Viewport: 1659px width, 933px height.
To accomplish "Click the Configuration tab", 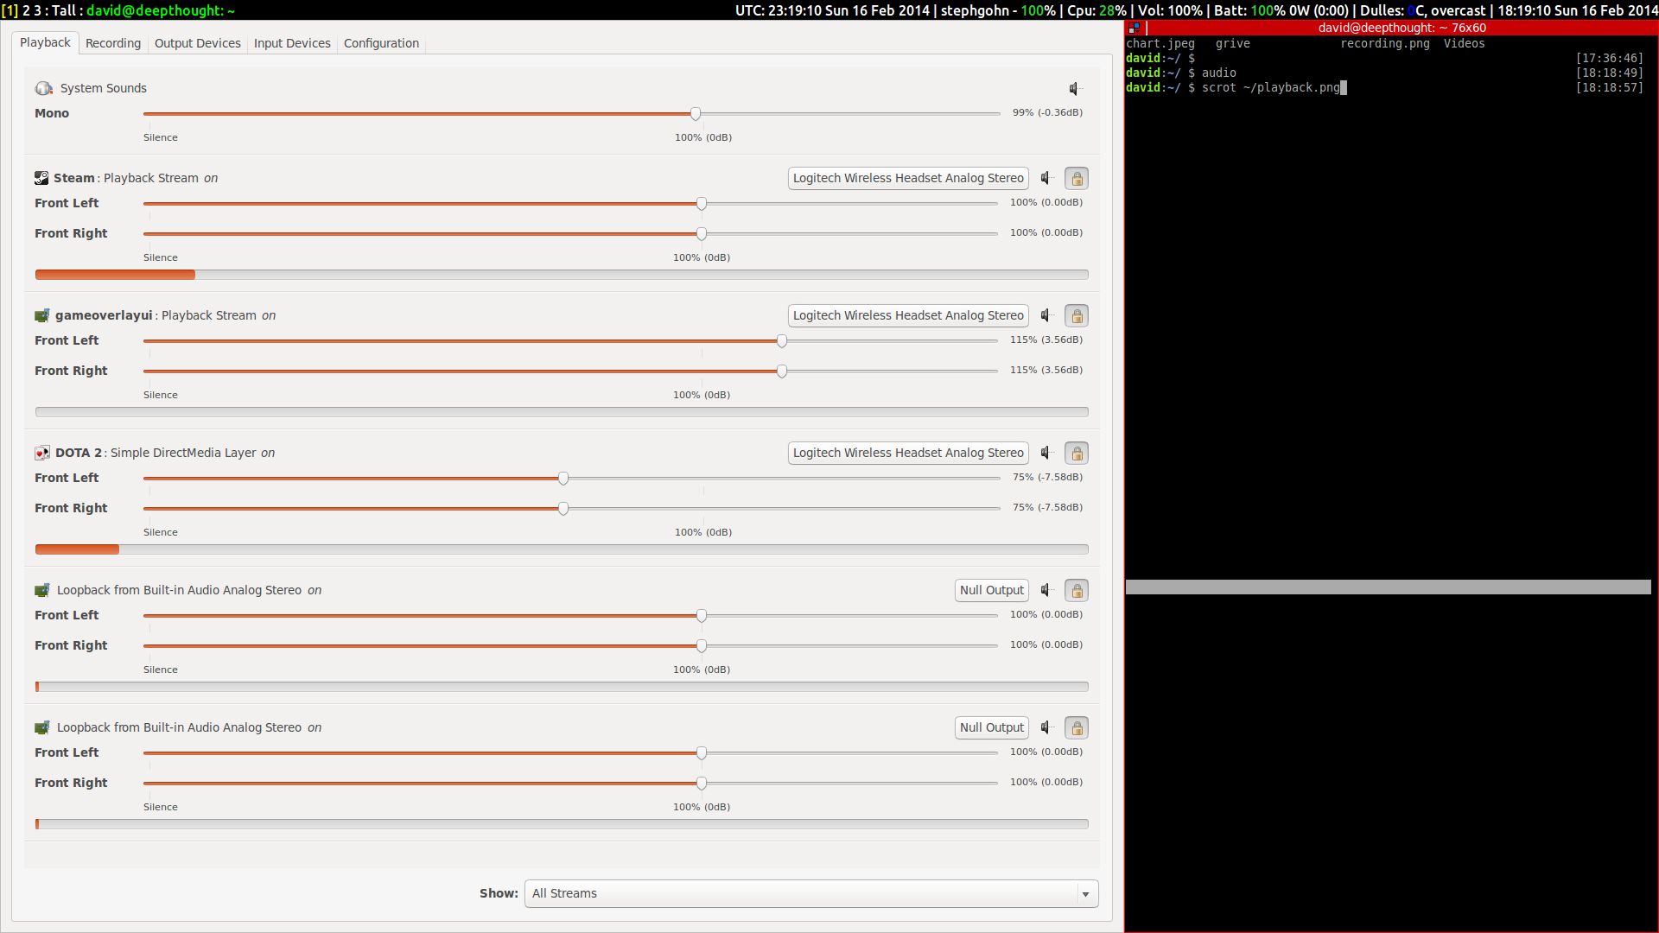I will [380, 43].
